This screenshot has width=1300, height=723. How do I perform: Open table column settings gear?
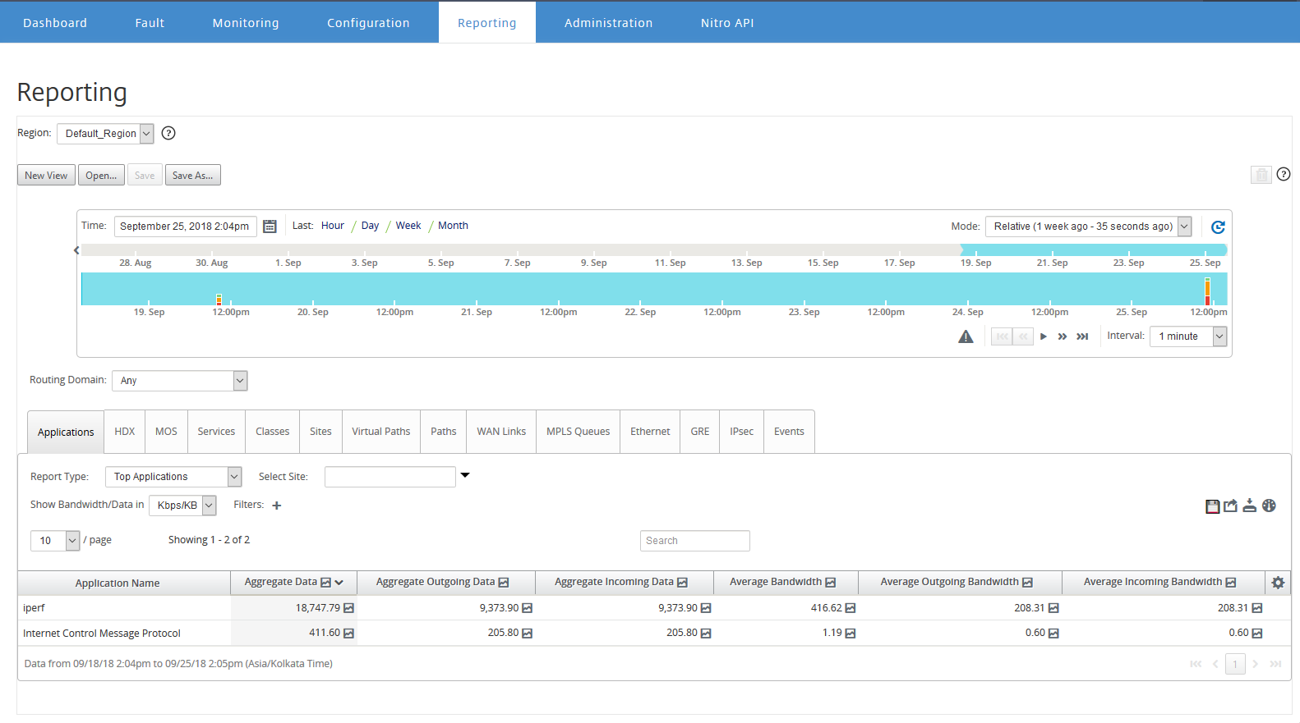[x=1278, y=583]
